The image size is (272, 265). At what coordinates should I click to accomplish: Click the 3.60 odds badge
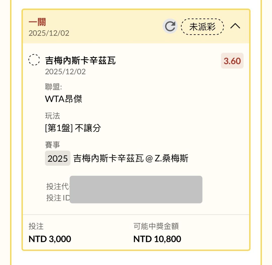pos(232,61)
